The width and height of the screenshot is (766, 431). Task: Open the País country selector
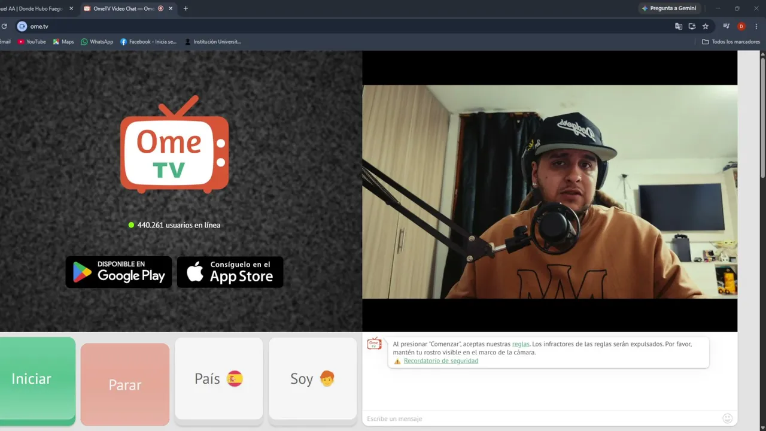coord(219,378)
